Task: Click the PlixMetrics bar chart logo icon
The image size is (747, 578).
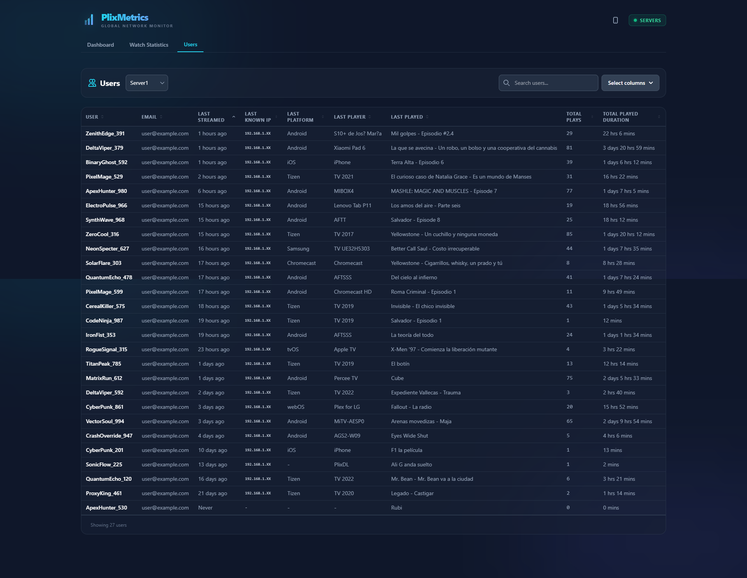Action: click(89, 20)
